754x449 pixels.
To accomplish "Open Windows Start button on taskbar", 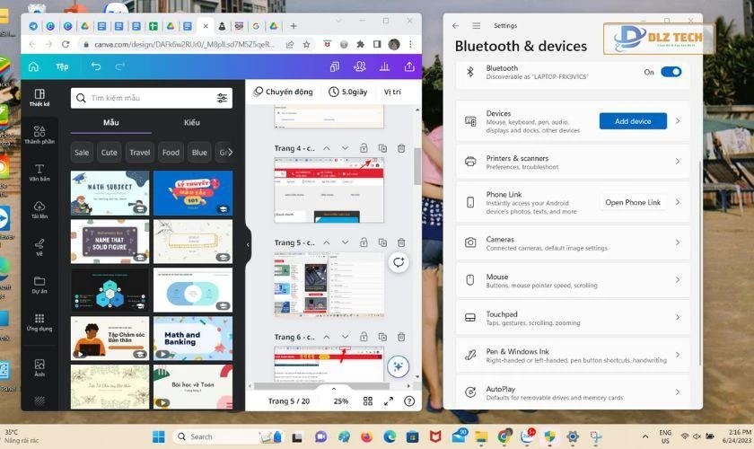I will pos(158,436).
